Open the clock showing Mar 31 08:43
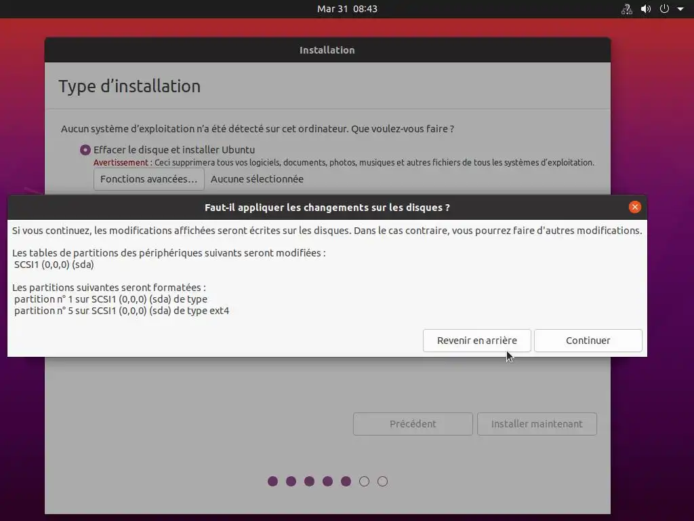This screenshot has width=694, height=521. (x=347, y=9)
